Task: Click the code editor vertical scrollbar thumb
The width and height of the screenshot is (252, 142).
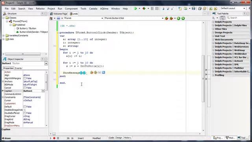Action: (x=203, y=78)
